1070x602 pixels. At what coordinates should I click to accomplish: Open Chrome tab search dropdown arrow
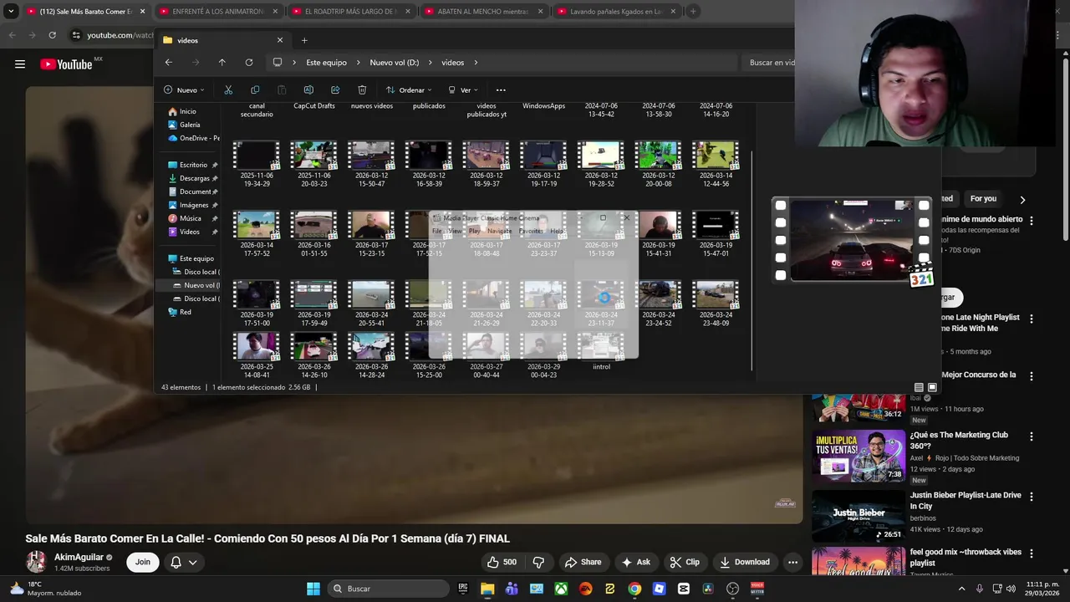tap(11, 12)
